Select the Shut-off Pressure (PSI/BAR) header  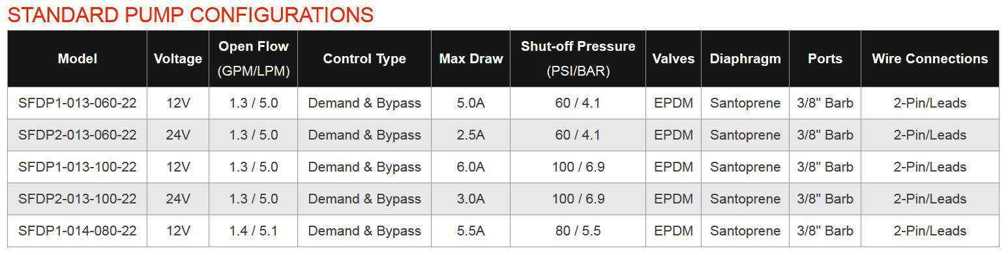point(578,59)
